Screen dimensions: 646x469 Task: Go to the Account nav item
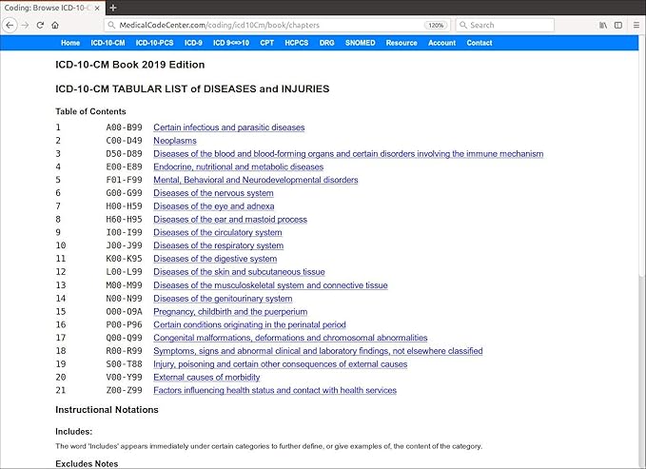[442, 43]
